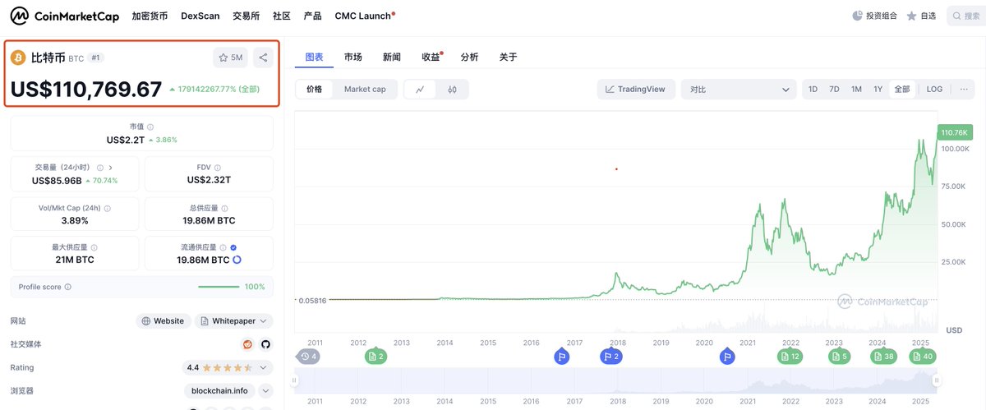Set chart range to 全部

click(902, 89)
